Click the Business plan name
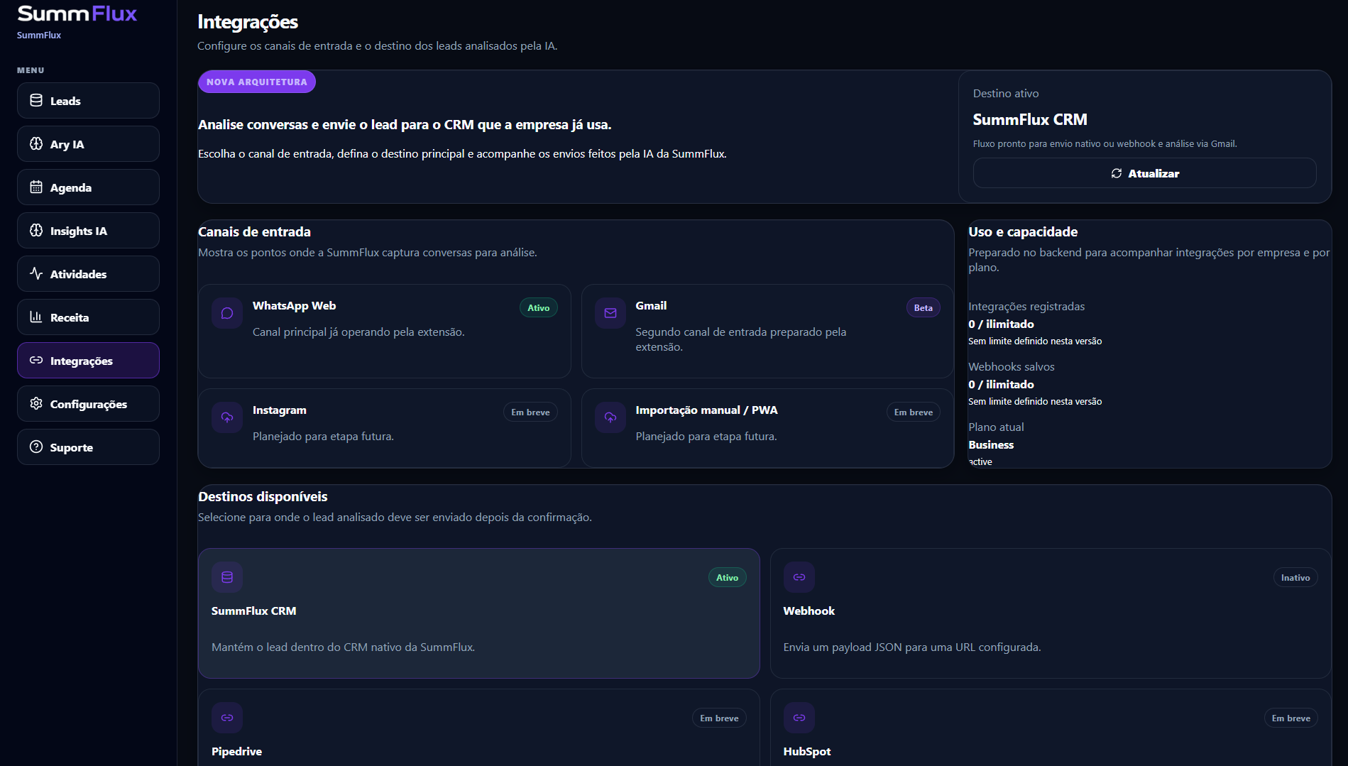This screenshot has width=1348, height=766. click(991, 445)
